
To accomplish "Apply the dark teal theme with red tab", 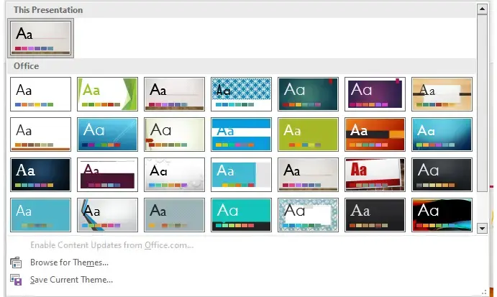I will click(308, 94).
